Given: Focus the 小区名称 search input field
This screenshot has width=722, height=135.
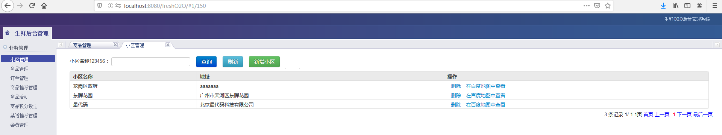Looking at the screenshot, I should (x=151, y=62).
